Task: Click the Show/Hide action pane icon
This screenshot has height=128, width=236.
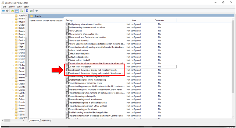Action: 31,11
